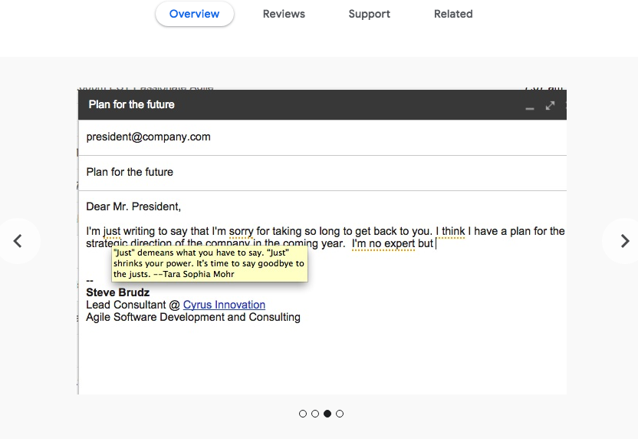Select the fourth carousel dot
638x439 pixels.
340,414
